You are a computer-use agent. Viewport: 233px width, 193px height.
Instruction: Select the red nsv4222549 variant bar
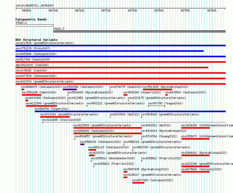click(41, 106)
